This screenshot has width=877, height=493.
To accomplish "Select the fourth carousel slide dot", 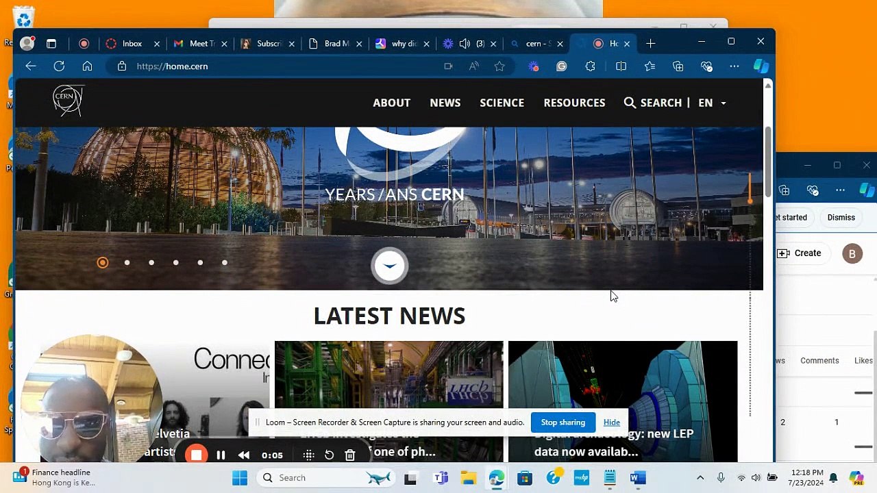I will pyautogui.click(x=176, y=262).
